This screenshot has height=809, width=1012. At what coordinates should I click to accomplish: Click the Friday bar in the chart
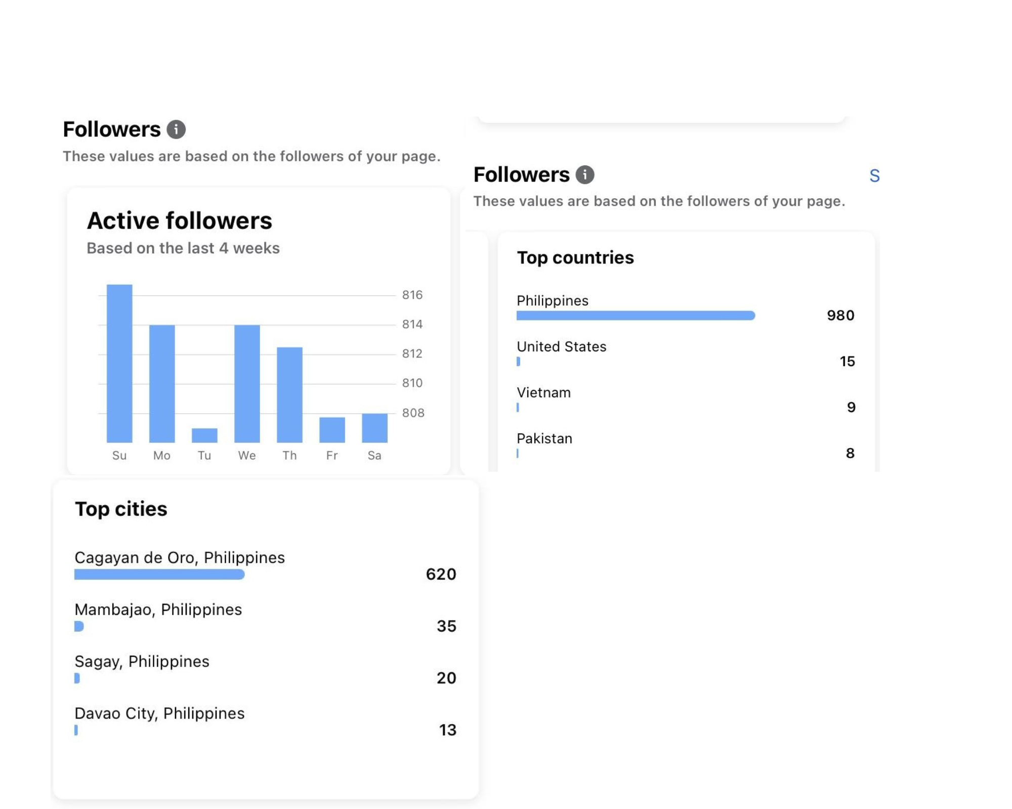click(x=332, y=429)
